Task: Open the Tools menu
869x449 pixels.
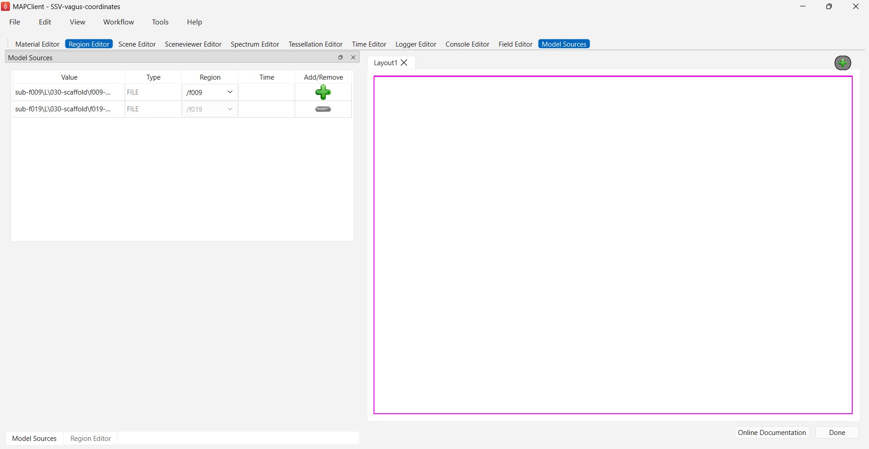Action: (x=160, y=22)
